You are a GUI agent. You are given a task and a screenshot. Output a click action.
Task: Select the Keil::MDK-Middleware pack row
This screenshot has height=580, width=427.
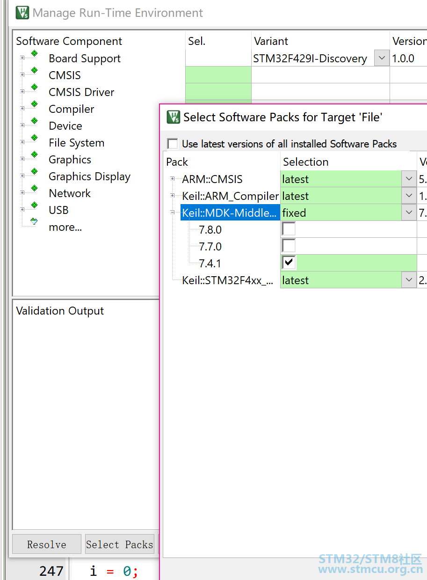coord(229,213)
